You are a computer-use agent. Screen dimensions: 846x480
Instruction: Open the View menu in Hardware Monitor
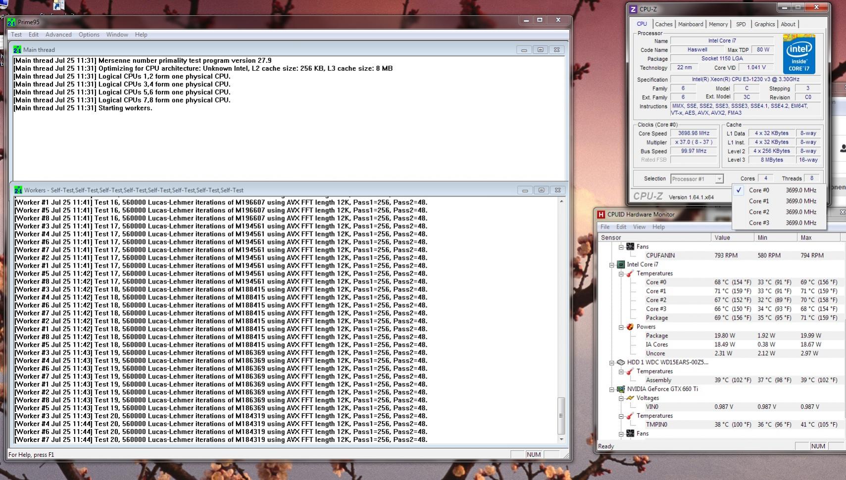[639, 227]
